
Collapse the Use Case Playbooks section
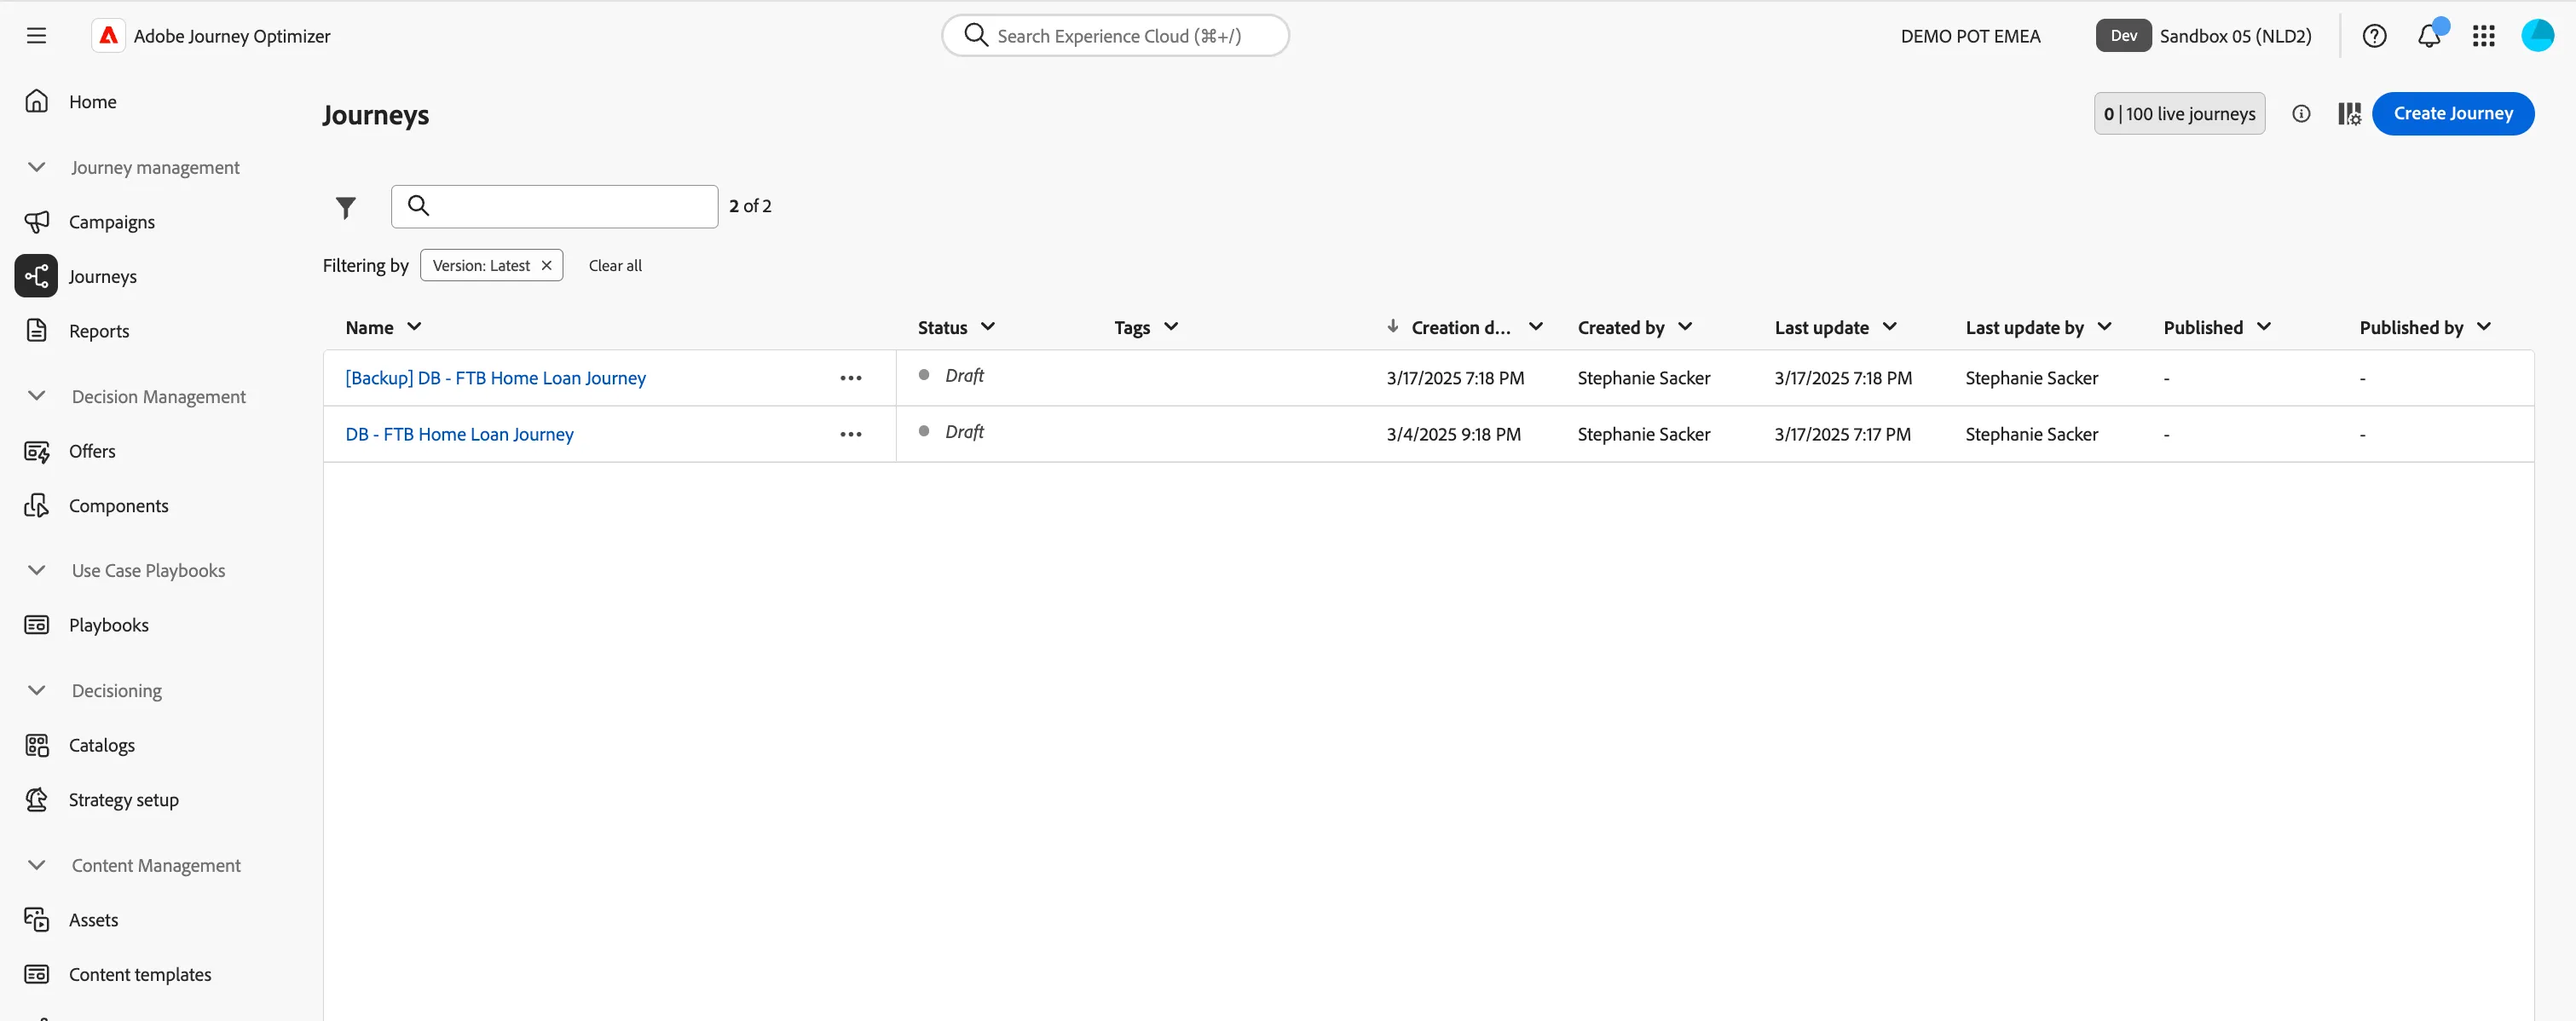click(x=37, y=570)
